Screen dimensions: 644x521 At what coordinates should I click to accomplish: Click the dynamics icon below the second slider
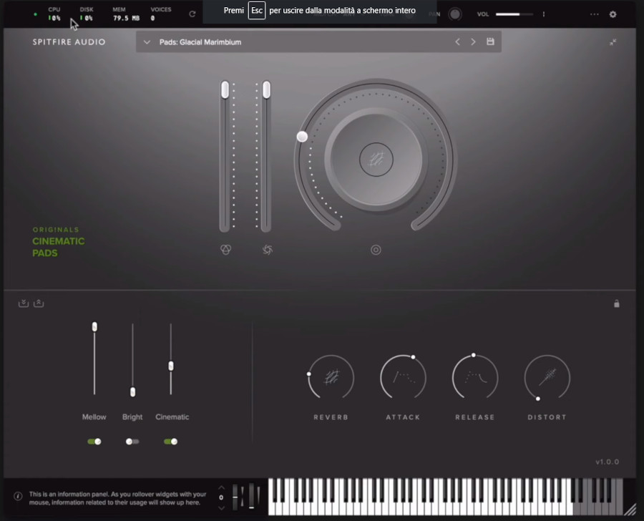pos(268,249)
